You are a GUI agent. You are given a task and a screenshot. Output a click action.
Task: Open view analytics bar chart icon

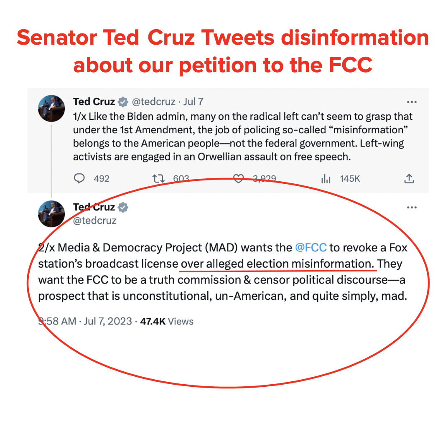point(326,178)
